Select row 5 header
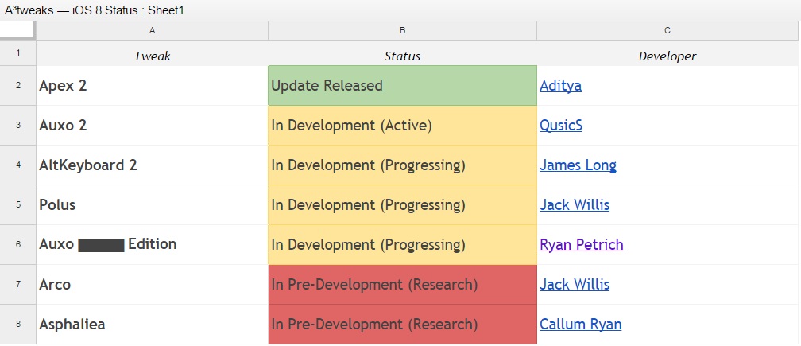The image size is (801, 346). pos(18,205)
